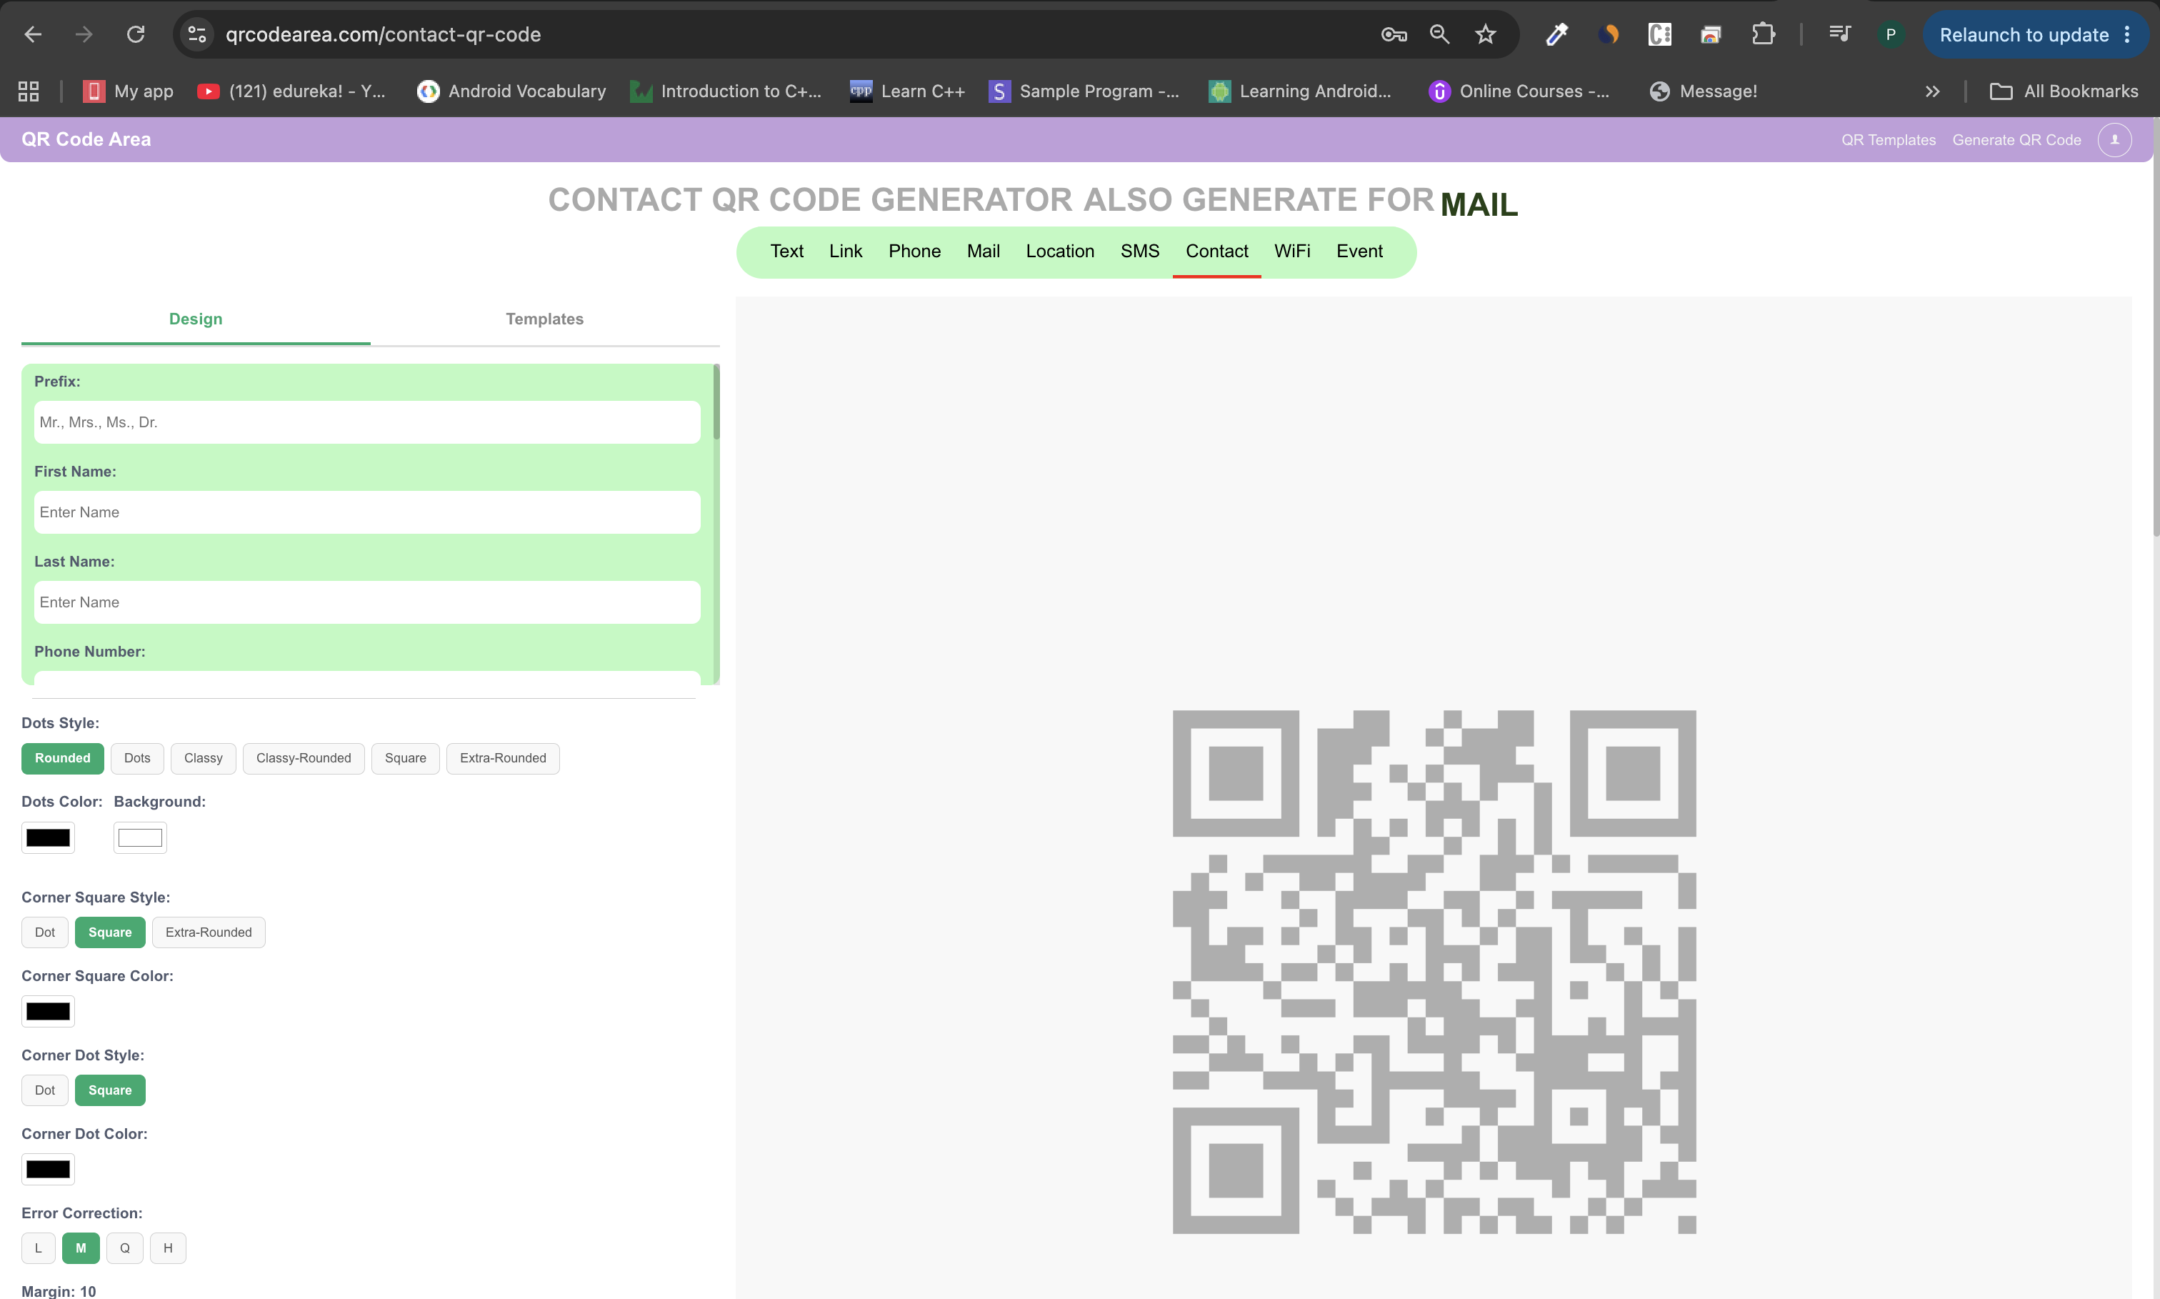Open the Link QR type tab
This screenshot has width=2160, height=1299.
845,252
